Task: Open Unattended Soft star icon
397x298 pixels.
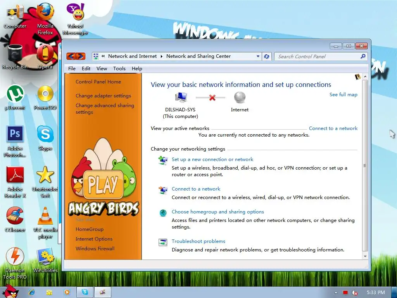Action: point(45,182)
